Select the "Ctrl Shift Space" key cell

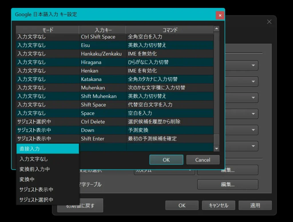[x=103, y=37]
